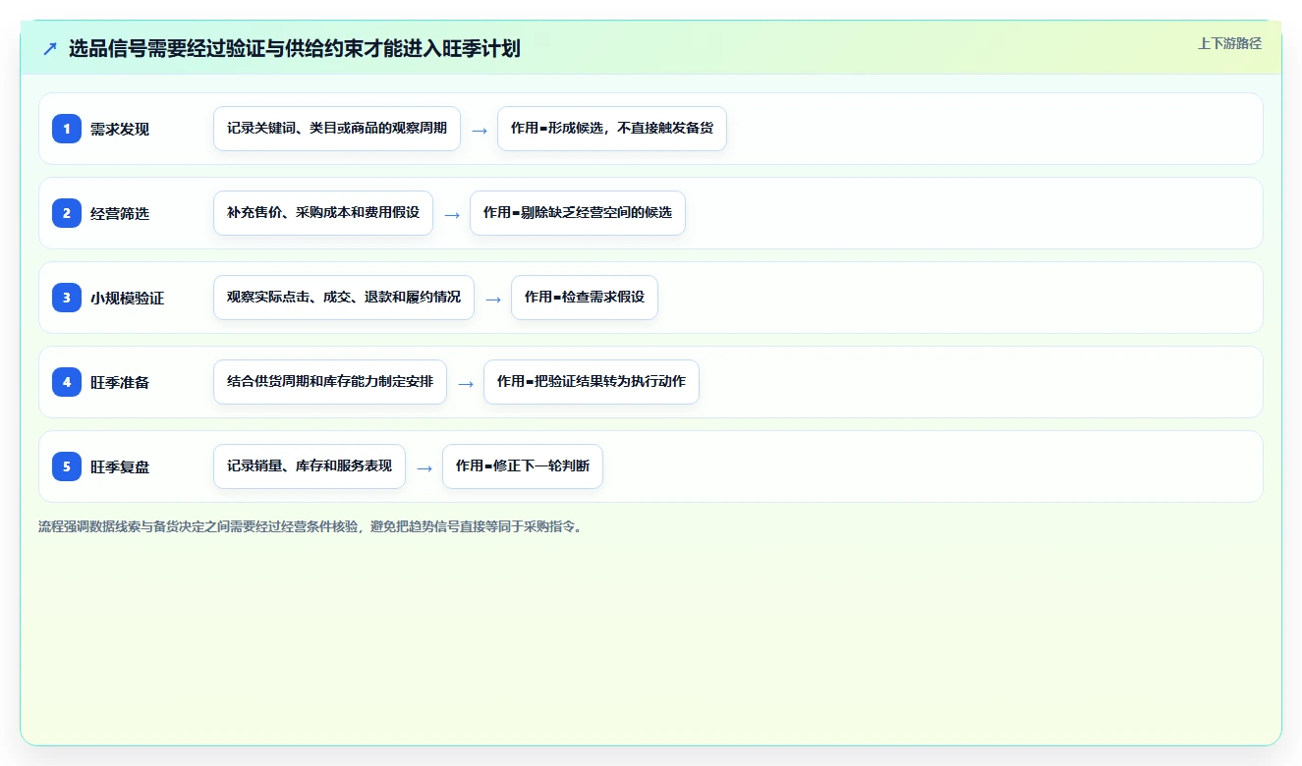Click the 需求发现 step title
The width and height of the screenshot is (1302, 766).
(x=120, y=129)
